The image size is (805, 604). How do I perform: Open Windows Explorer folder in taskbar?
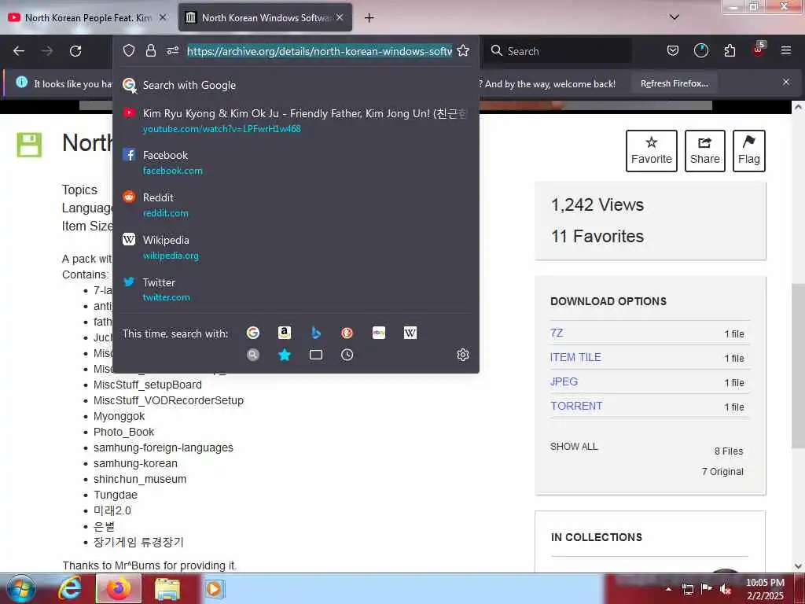coord(167,589)
